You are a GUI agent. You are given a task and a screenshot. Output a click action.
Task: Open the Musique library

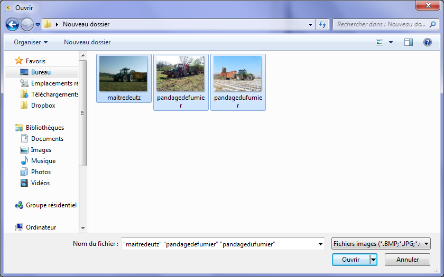point(43,161)
